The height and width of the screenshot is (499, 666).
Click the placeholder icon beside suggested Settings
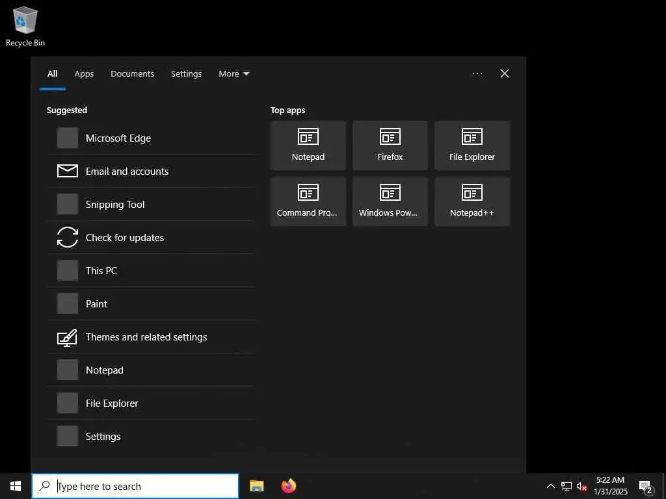pos(68,436)
